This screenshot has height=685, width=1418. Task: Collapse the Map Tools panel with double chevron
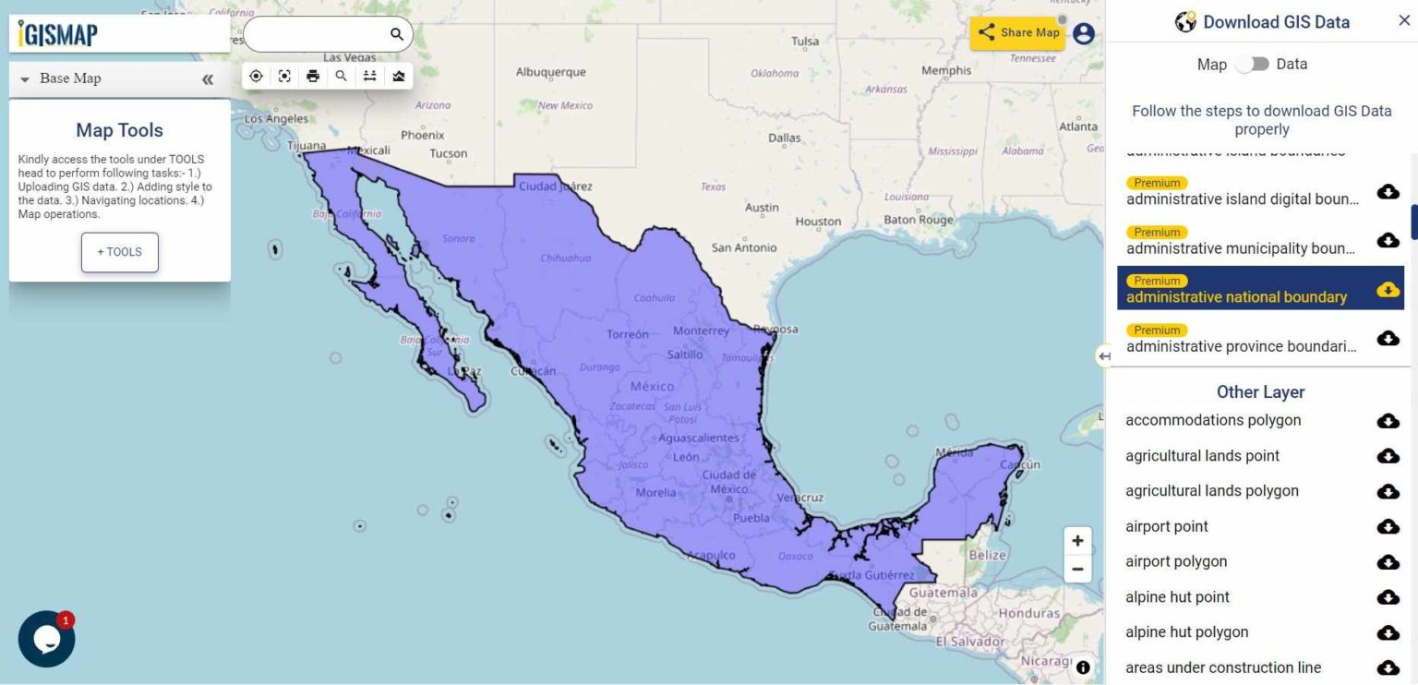(208, 78)
